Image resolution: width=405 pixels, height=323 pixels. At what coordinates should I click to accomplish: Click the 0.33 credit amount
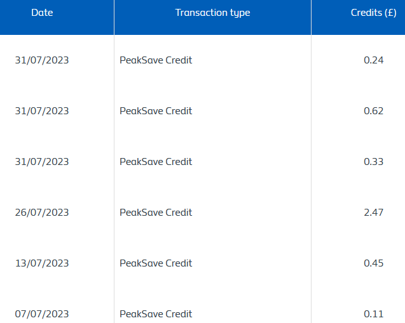tap(373, 162)
